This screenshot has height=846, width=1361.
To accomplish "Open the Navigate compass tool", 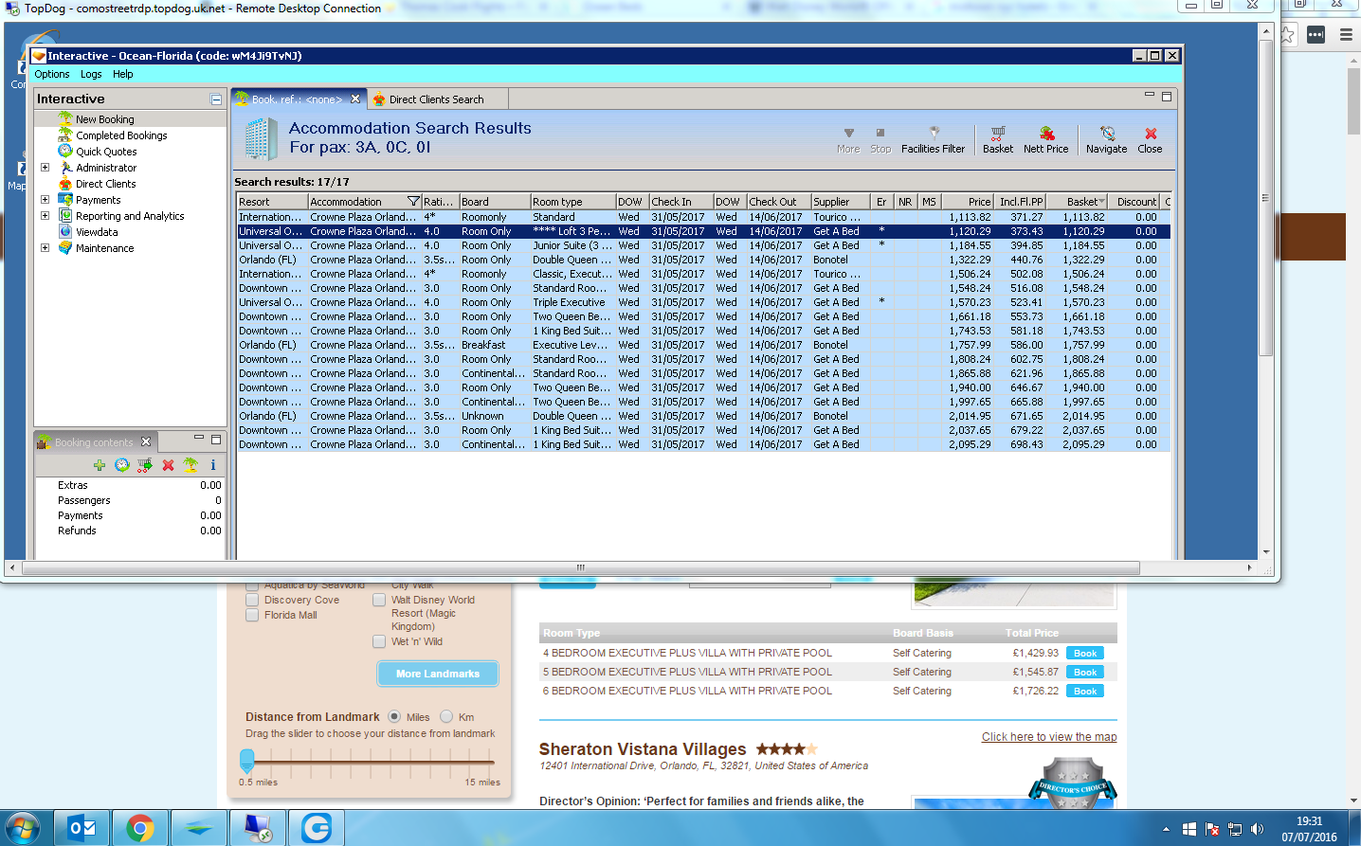I will (x=1107, y=140).
